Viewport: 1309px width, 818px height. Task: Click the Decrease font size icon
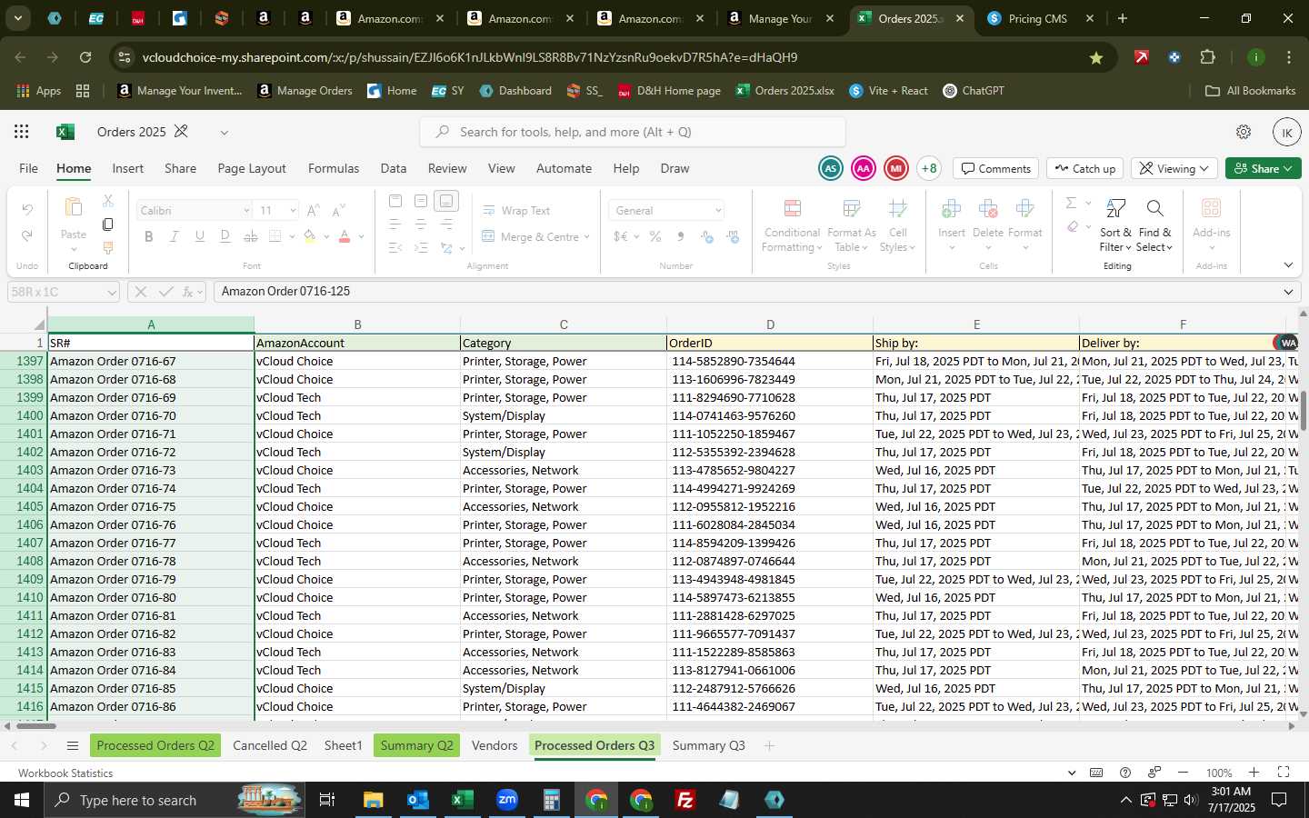(338, 211)
